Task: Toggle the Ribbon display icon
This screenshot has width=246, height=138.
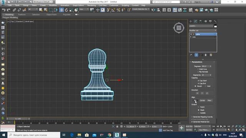Action: [x=175, y=10]
